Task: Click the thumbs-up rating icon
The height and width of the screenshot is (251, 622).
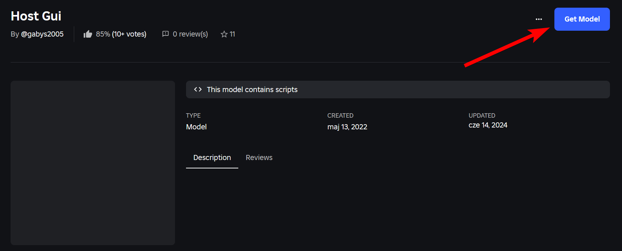Action: pyautogui.click(x=88, y=34)
